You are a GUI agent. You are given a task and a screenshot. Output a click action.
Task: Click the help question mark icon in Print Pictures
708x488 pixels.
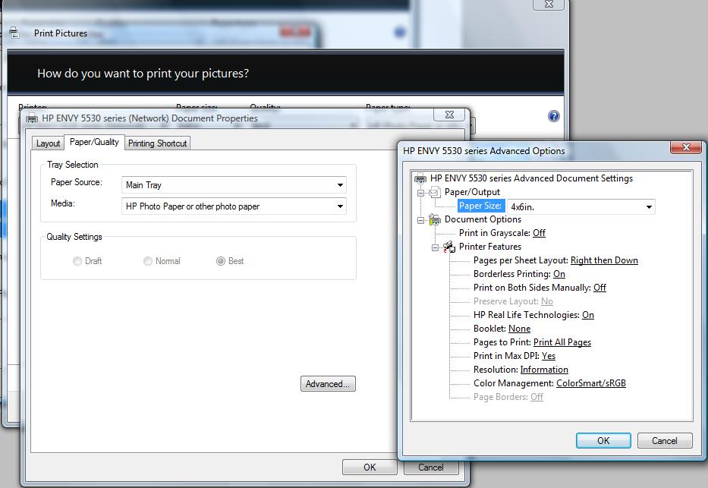(554, 116)
